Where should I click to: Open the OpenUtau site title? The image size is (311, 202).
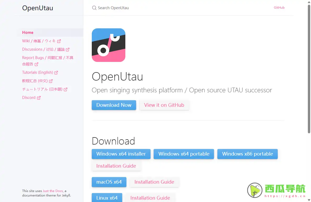[37, 8]
